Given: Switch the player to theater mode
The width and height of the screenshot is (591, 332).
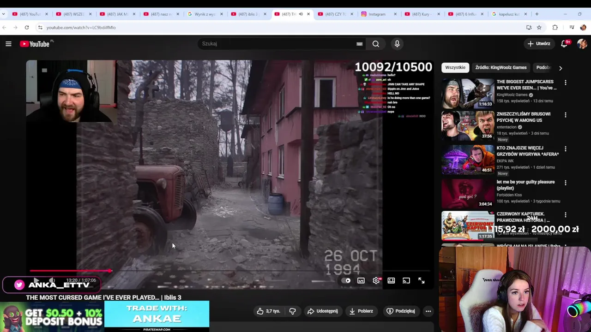Looking at the screenshot, I should tap(391, 280).
